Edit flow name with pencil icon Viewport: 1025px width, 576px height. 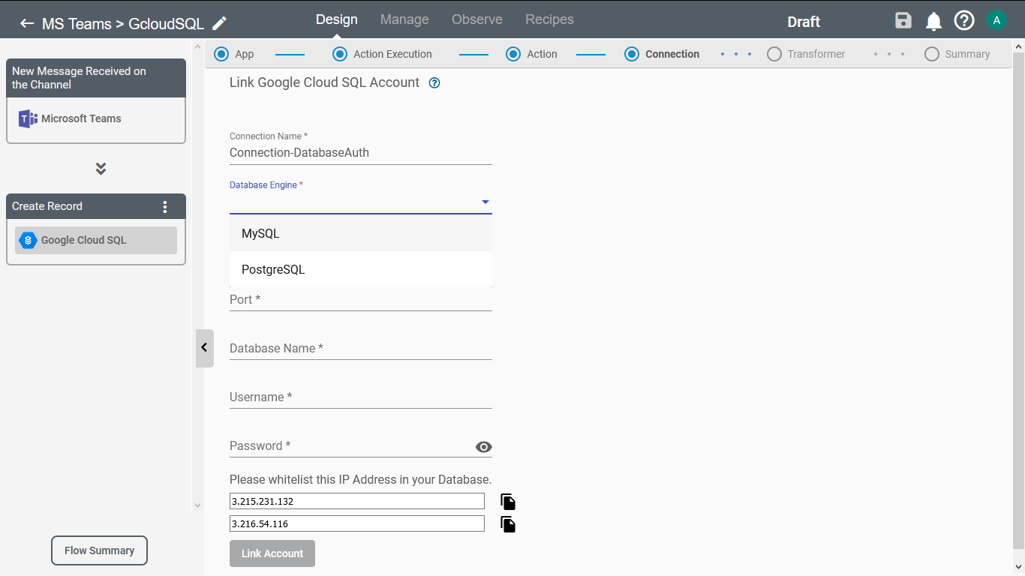tap(219, 23)
